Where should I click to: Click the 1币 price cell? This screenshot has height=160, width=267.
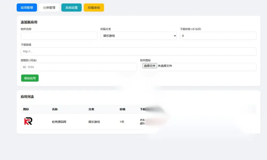coord(122,122)
